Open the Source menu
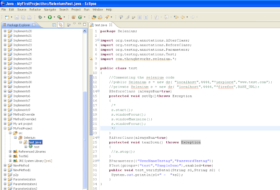The height and width of the screenshot is (190, 280). click(22, 10)
